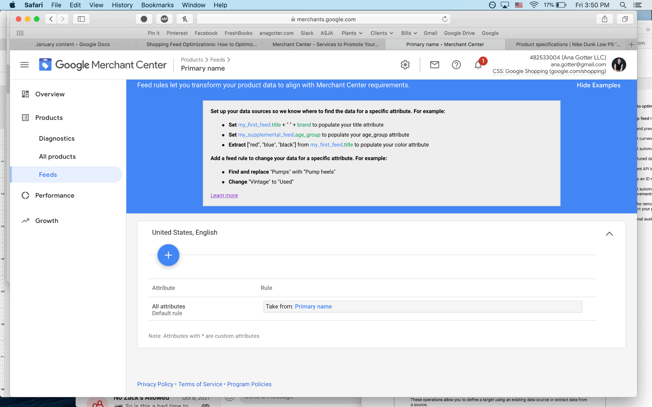Viewport: 652px width, 407px height.
Task: Add a new Safari tab
Action: (631, 45)
